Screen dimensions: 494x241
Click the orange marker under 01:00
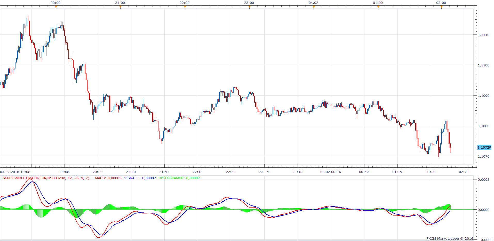coord(378,7)
